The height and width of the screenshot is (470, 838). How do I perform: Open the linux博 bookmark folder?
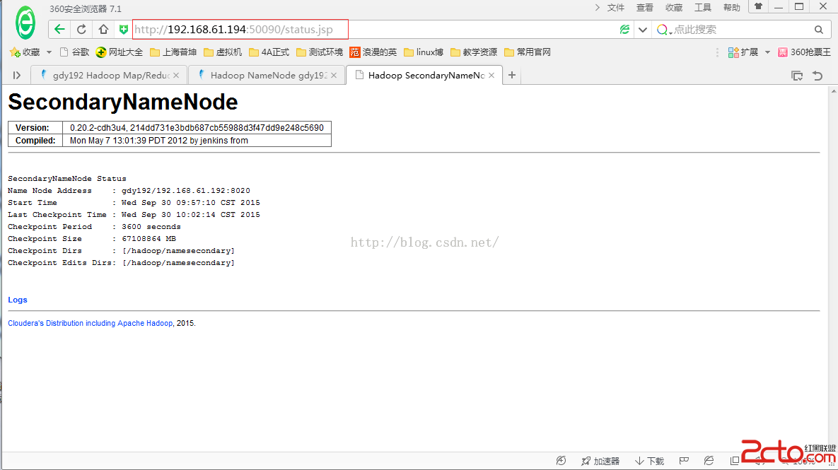(x=424, y=52)
